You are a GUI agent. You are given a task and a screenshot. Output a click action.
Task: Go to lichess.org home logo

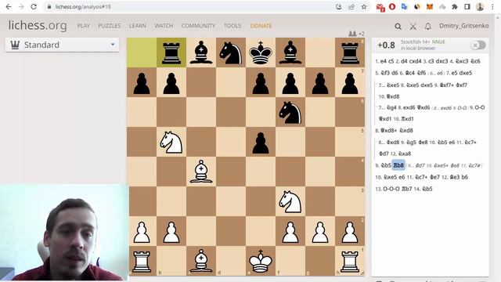point(38,25)
